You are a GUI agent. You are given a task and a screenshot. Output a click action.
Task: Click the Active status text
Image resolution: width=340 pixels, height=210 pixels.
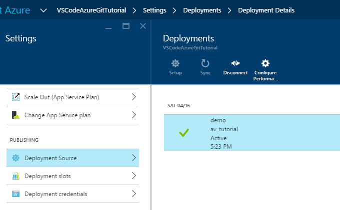tap(218, 138)
